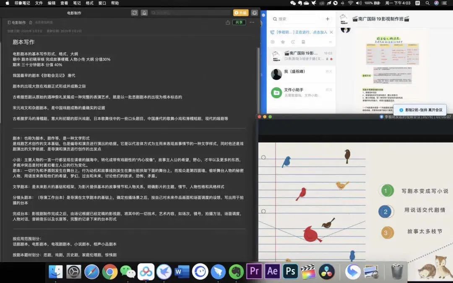This screenshot has width=453, height=283.
Task: Click the export share icon beside 共享
Action: (x=228, y=22)
